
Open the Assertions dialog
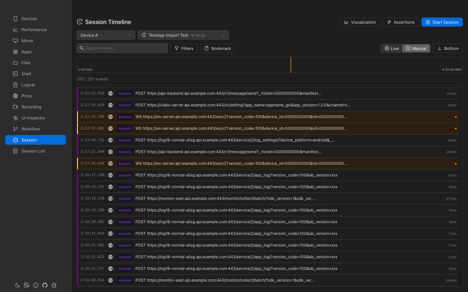(x=401, y=22)
